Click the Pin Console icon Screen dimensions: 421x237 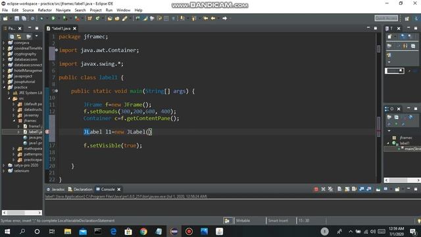point(378,189)
